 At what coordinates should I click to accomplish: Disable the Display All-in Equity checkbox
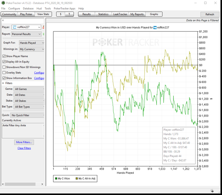(4, 62)
